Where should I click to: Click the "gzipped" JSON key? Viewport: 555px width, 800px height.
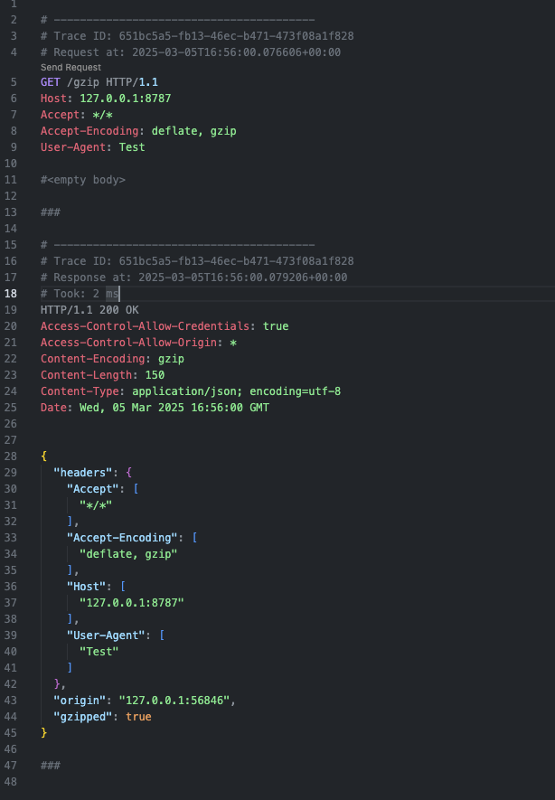point(83,718)
